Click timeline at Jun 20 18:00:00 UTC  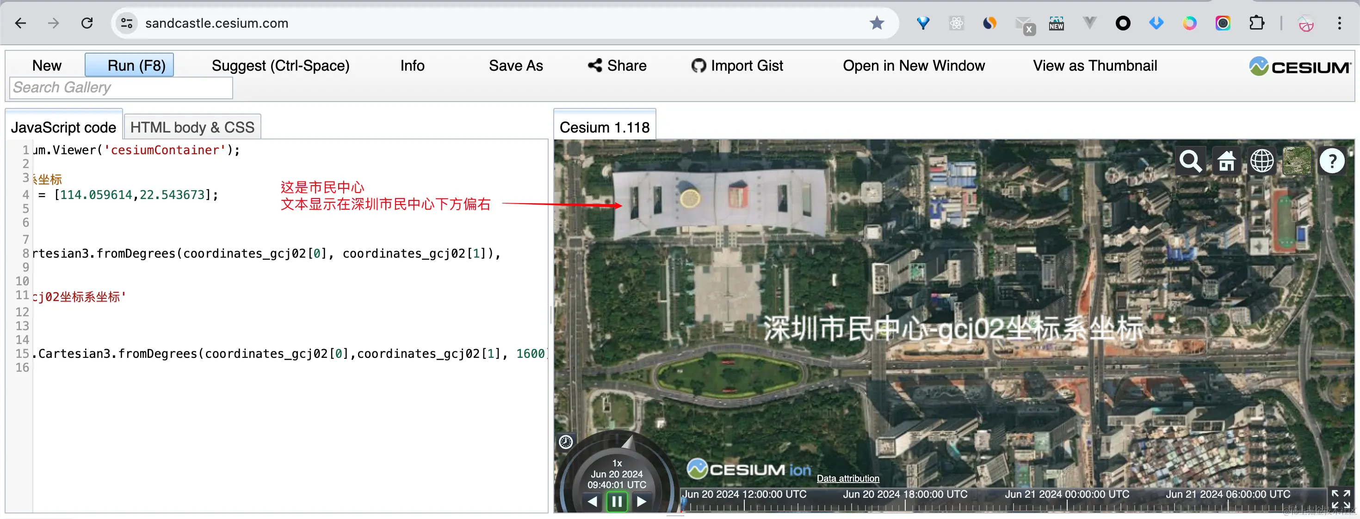tap(905, 505)
